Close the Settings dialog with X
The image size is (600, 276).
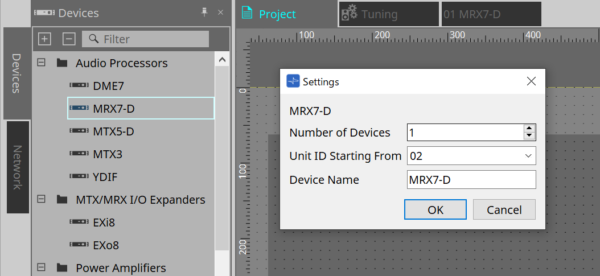click(x=531, y=81)
